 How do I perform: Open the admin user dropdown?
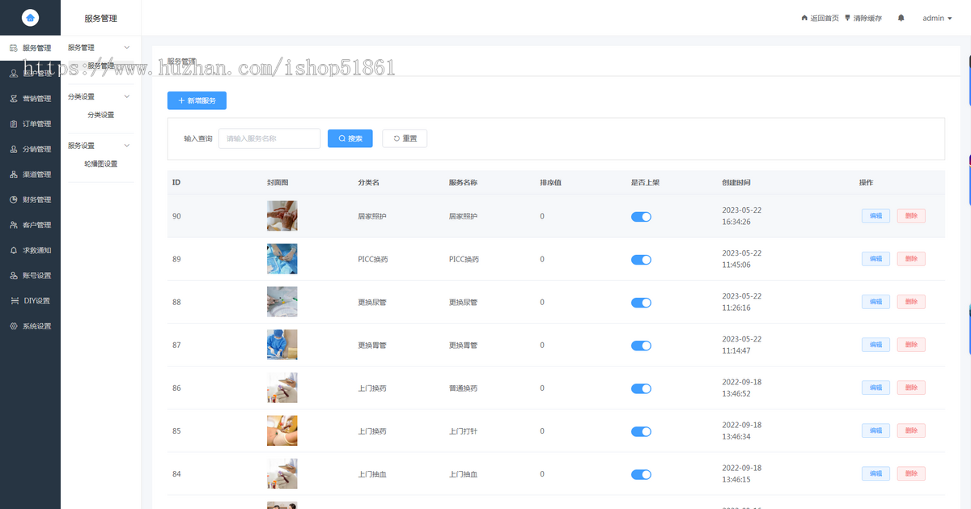pos(937,18)
